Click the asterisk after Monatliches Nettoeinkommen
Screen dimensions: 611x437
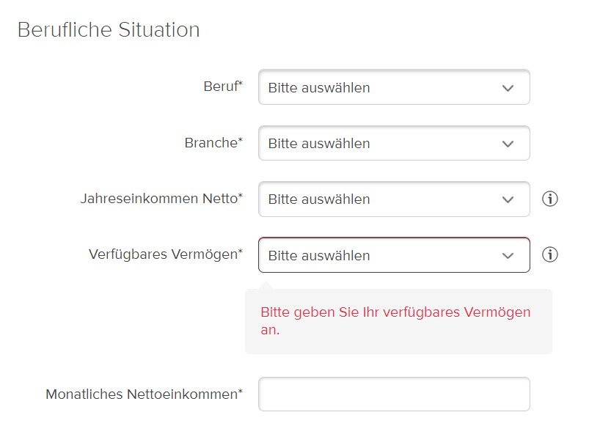(x=241, y=391)
